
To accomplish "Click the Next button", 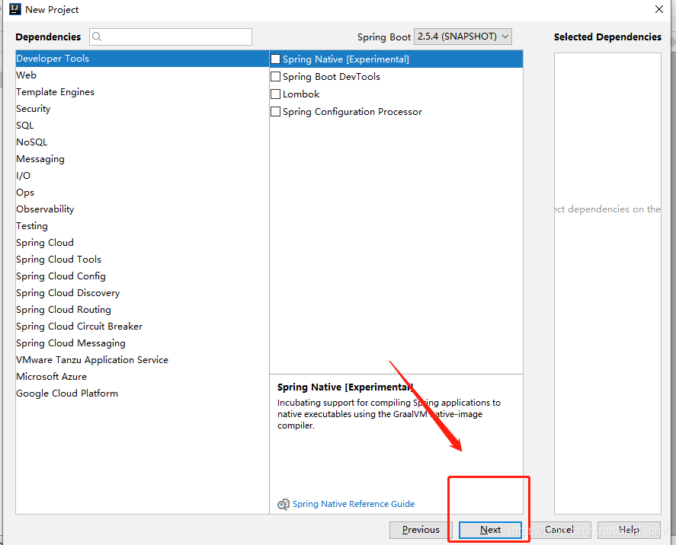I will click(x=490, y=530).
